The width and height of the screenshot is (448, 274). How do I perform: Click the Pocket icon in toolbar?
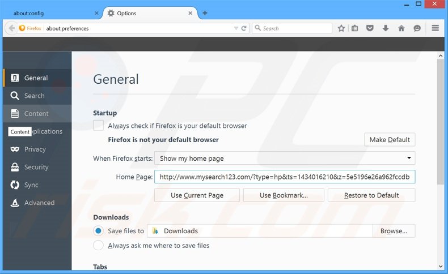[x=370, y=28]
